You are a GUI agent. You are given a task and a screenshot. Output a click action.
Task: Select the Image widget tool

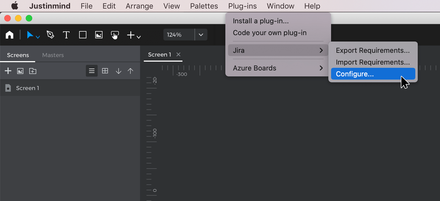[x=99, y=35]
